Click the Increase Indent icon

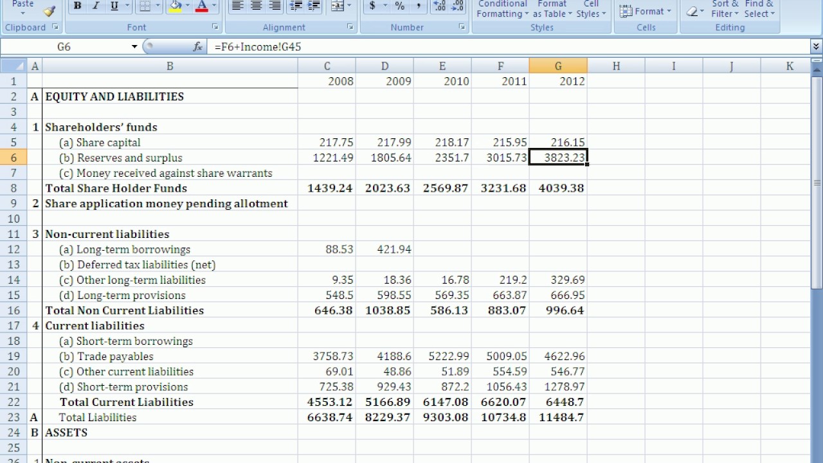[x=314, y=6]
